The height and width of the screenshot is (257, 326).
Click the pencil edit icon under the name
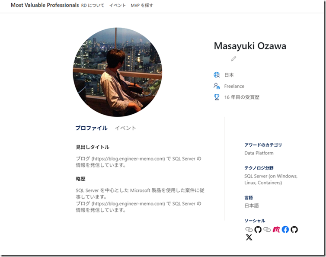tap(233, 59)
